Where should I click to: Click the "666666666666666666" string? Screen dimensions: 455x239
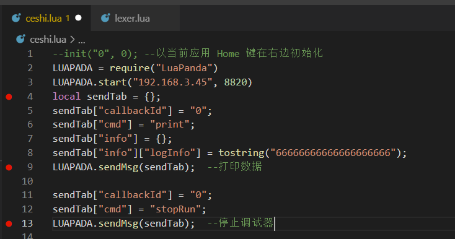coord(333,153)
